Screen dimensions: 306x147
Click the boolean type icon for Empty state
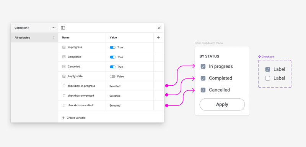[x=64, y=76]
